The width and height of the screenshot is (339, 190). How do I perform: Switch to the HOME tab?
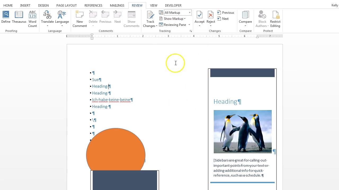point(8,5)
